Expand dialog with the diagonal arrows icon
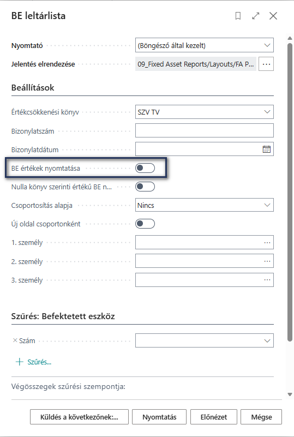The height and width of the screenshot is (437, 294). tap(255, 16)
